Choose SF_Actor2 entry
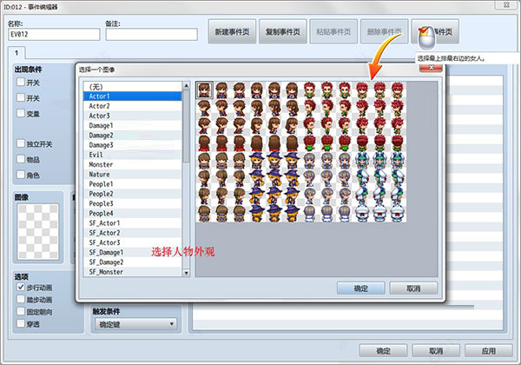Screen dimensions: 521x365 coord(133,233)
